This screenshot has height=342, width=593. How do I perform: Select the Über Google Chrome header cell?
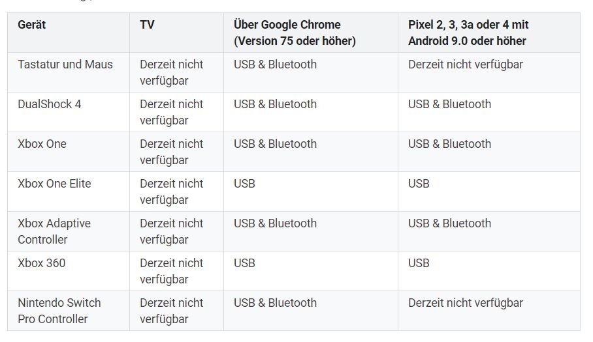click(295, 33)
